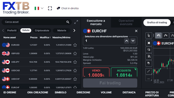The width and height of the screenshot is (174, 98).
Task: Add EURCHF to favorites star
Action: (75, 87)
